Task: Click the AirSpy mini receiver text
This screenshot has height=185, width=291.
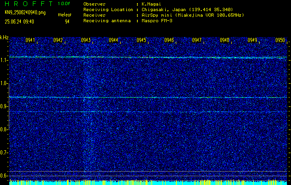Action: click(193, 15)
